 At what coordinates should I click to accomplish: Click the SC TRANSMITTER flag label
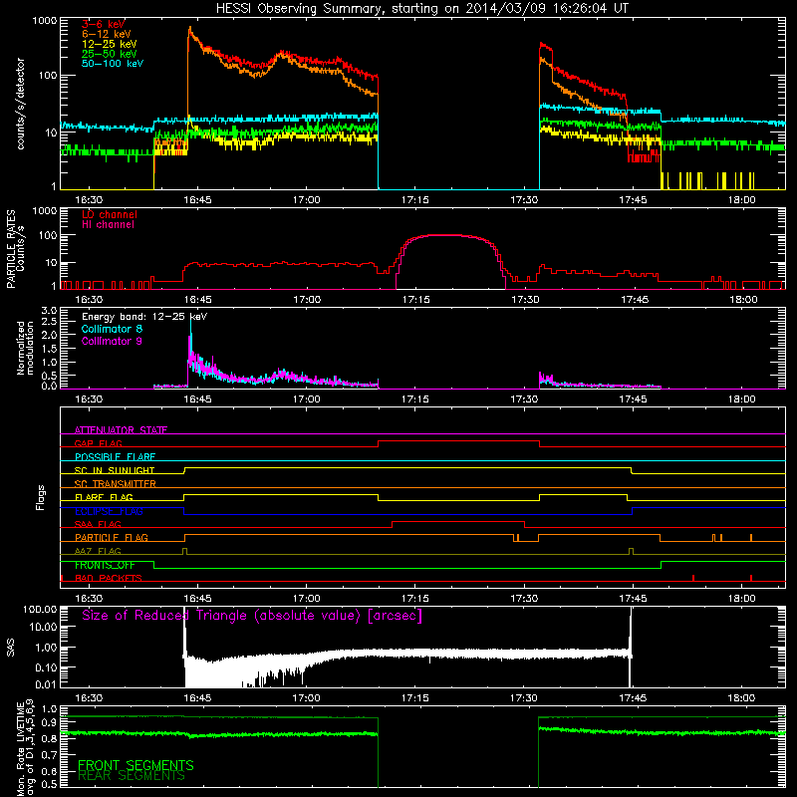click(115, 483)
